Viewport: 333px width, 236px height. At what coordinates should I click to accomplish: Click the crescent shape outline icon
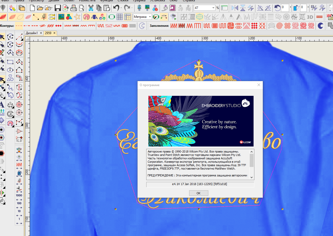click(142, 26)
